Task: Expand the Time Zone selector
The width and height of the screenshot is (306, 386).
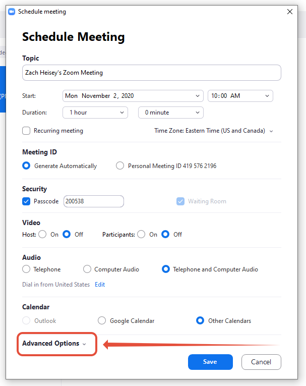Action: point(214,131)
